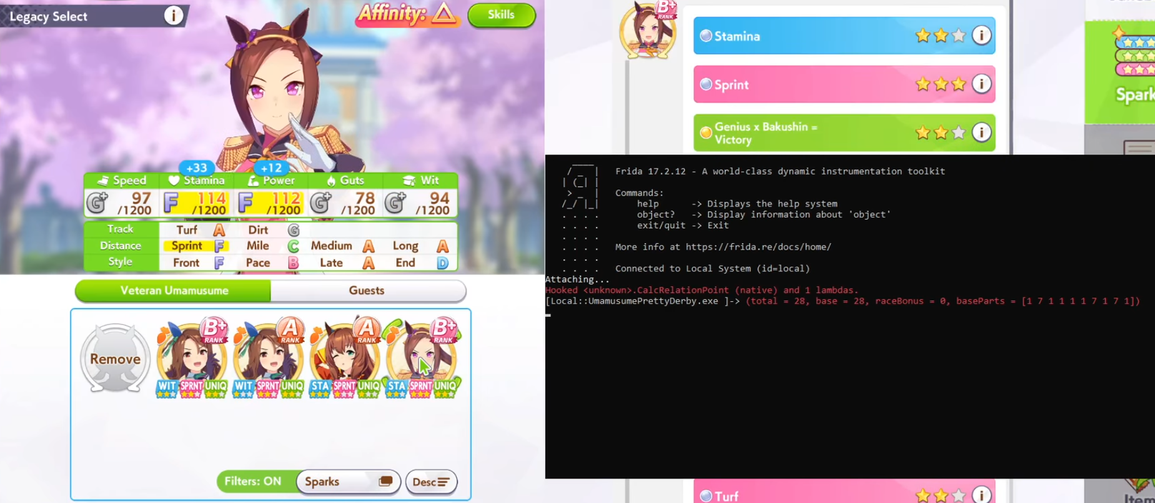Show info for the Sprint spark
Image resolution: width=1155 pixels, height=503 pixels.
click(981, 84)
